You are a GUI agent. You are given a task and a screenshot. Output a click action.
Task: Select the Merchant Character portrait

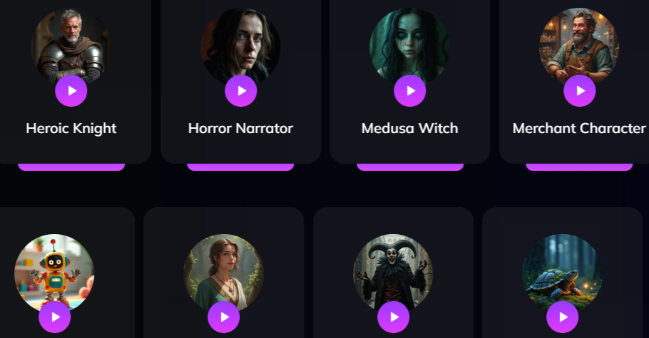point(579,45)
